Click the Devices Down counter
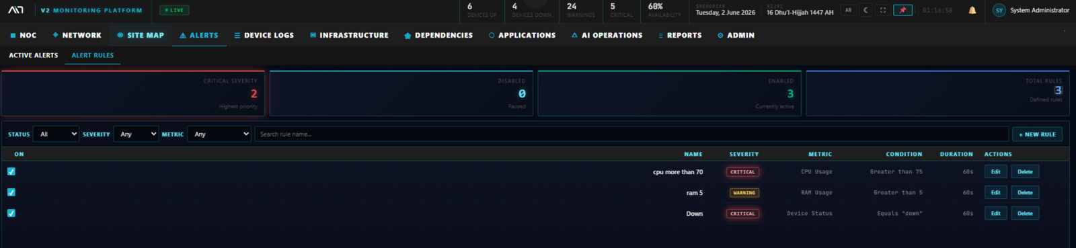 [x=531, y=10]
